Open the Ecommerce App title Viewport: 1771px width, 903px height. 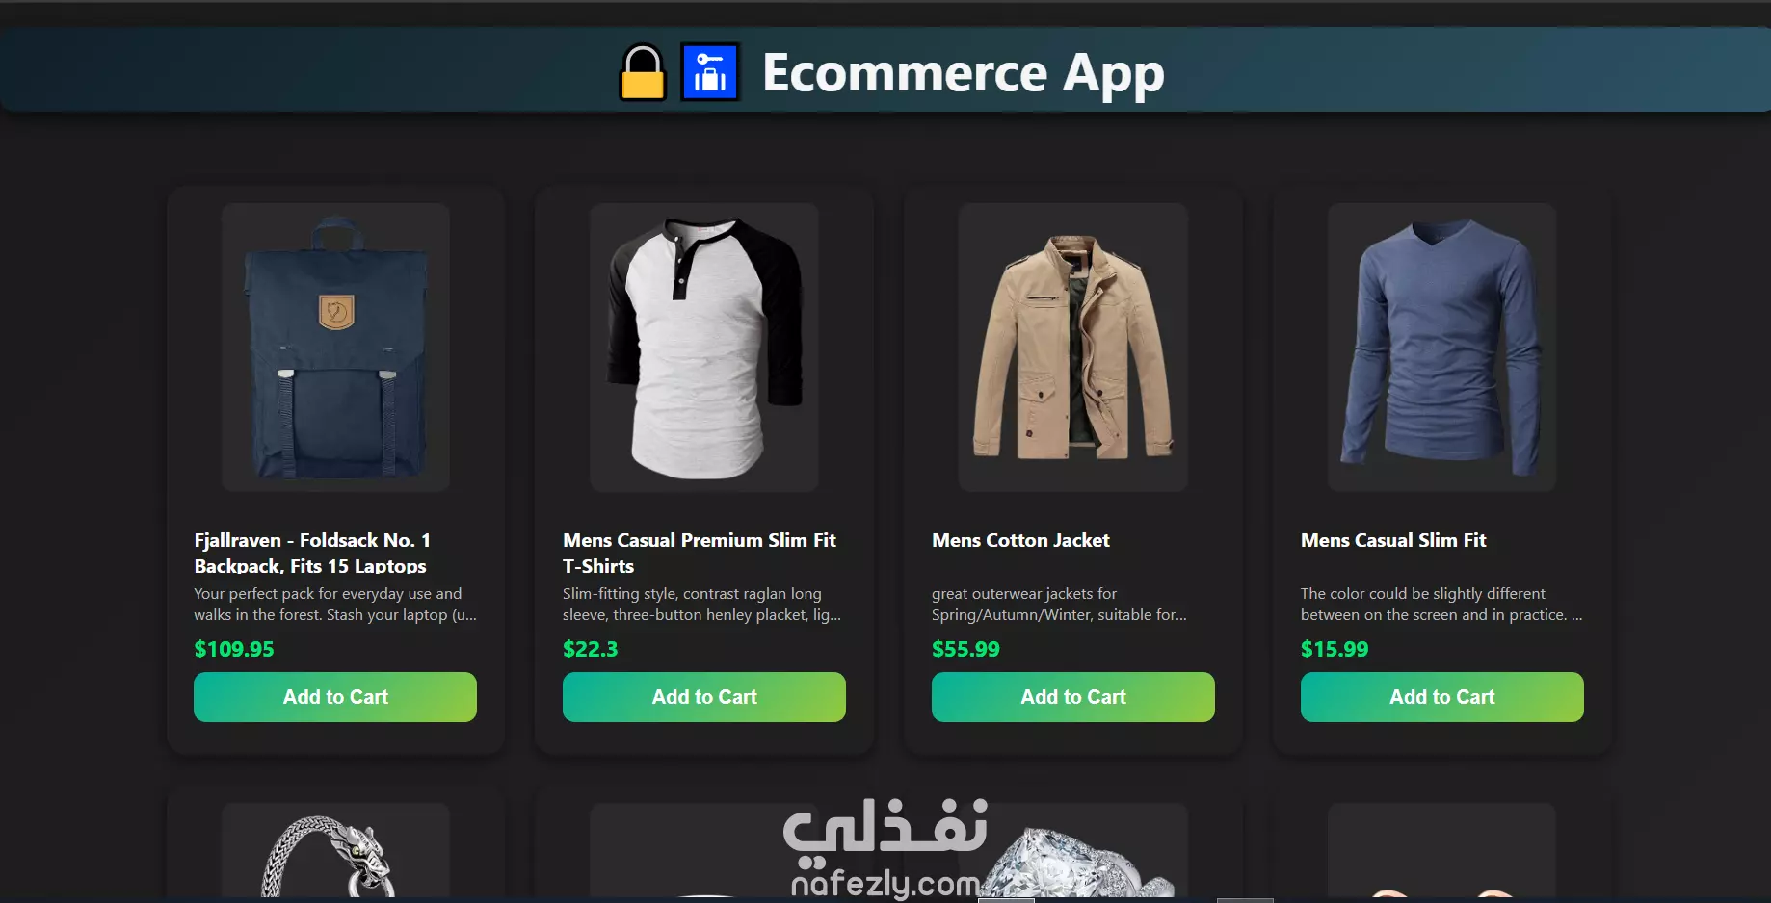[x=963, y=73]
